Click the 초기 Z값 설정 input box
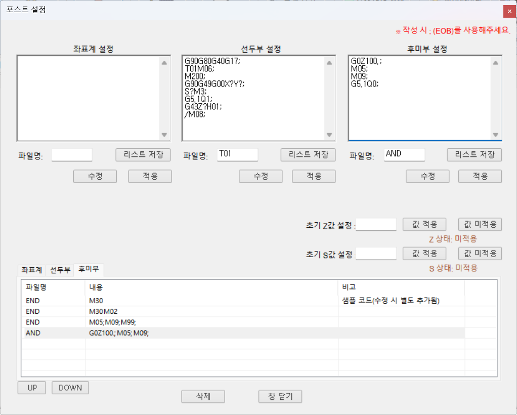 pos(376,224)
